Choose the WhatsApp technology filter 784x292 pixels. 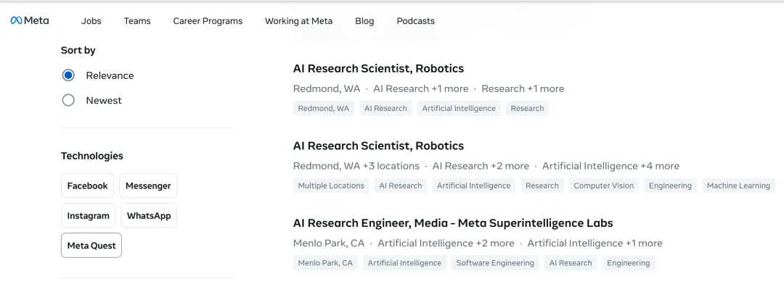point(148,215)
